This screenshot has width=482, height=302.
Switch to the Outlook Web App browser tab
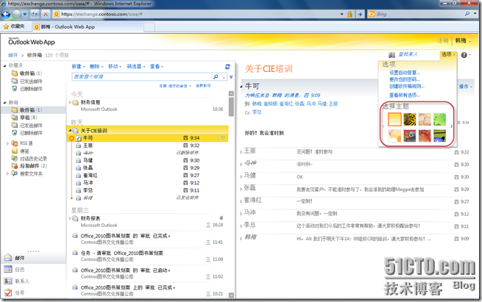point(88,27)
